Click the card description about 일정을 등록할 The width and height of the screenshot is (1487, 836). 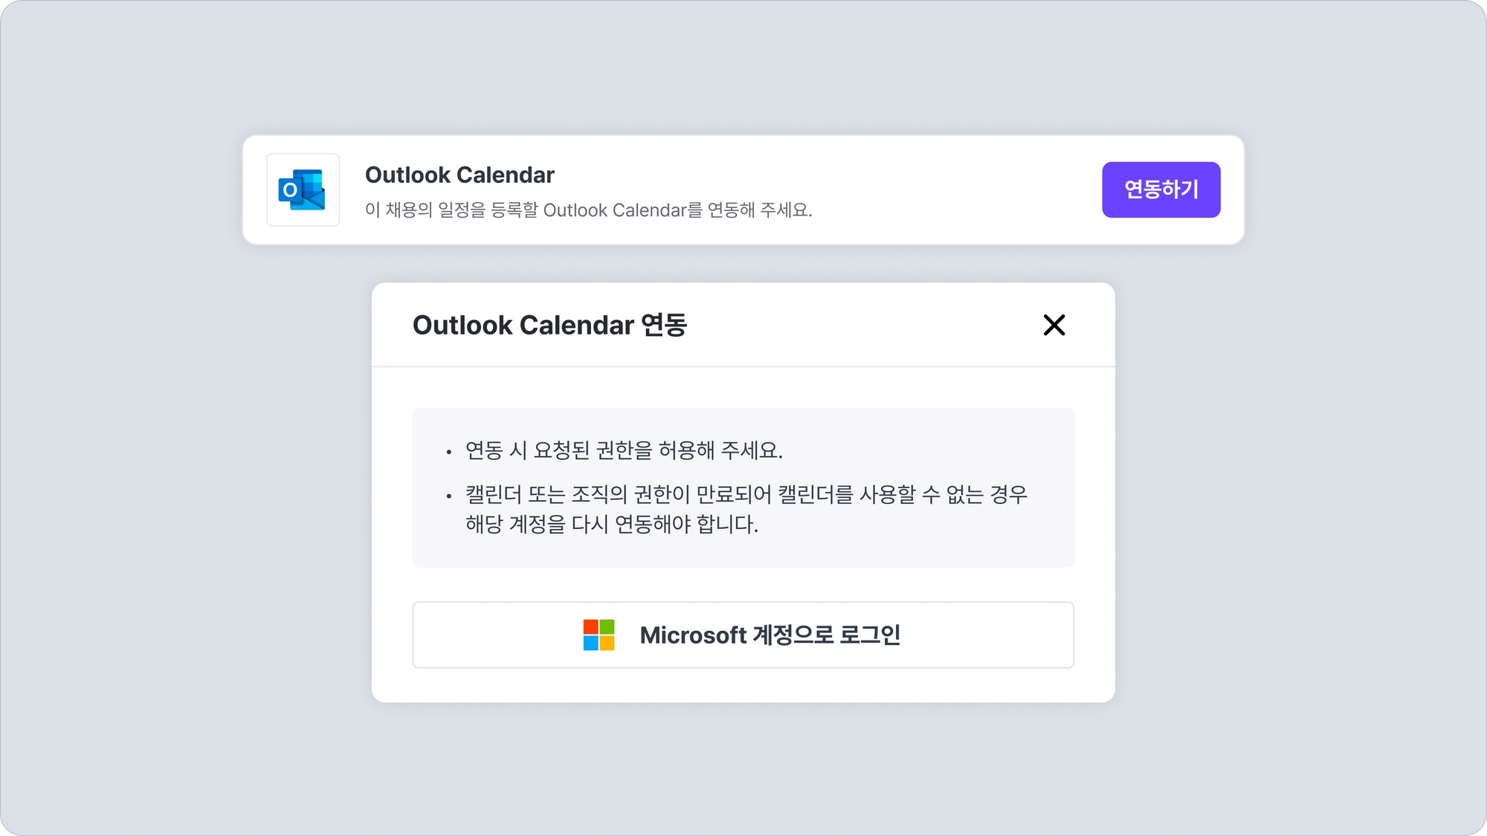click(x=588, y=210)
